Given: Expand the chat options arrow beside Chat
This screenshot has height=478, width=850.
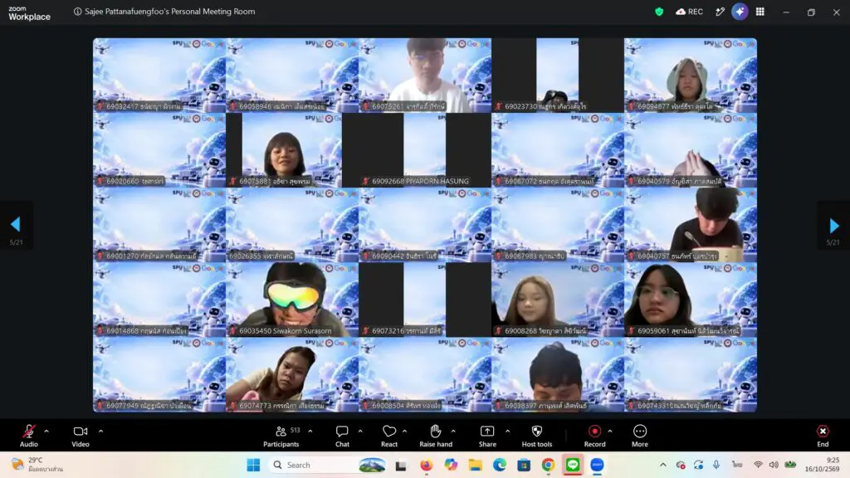Looking at the screenshot, I should click(x=360, y=432).
